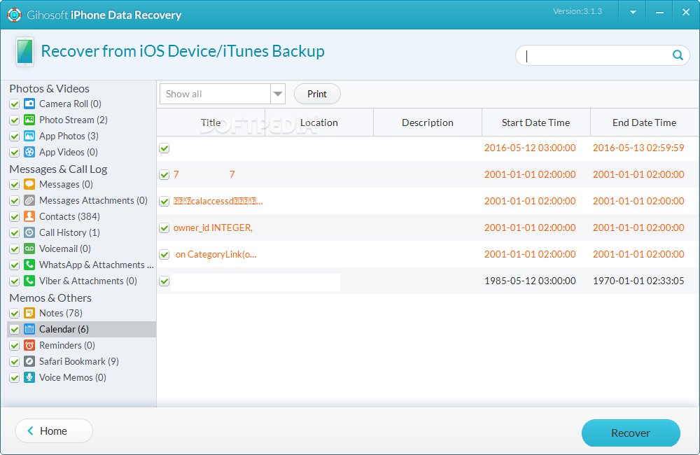Click the Voicemail icon
This screenshot has width=700, height=455.
tap(29, 248)
